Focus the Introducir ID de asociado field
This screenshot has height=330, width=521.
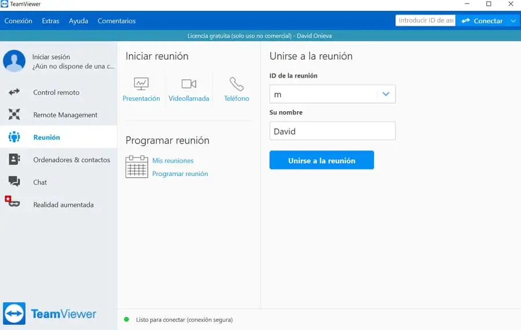[x=425, y=21]
